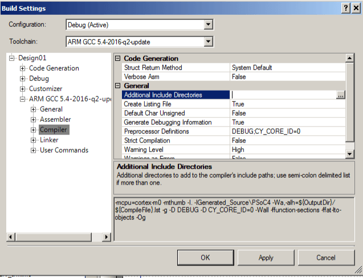Viewport: 363px width, 278px height.
Task: Select Linker in the tree
Action: pos(49,140)
